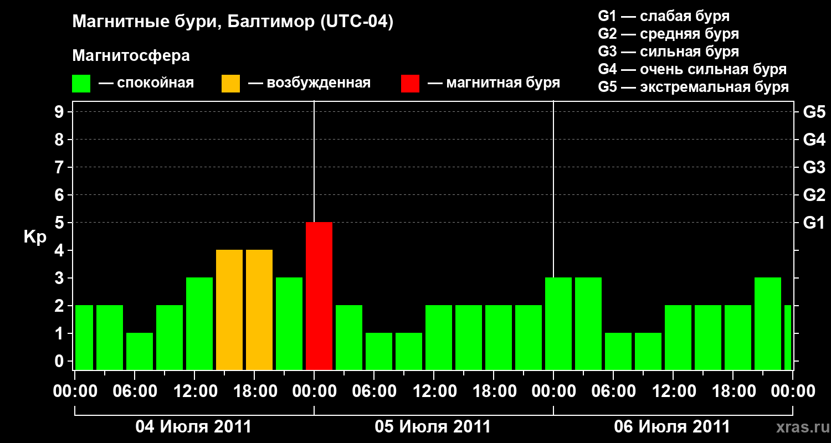Click the chart title 'Магнитные бури, Балтимор (UTC-04)'

[233, 22]
